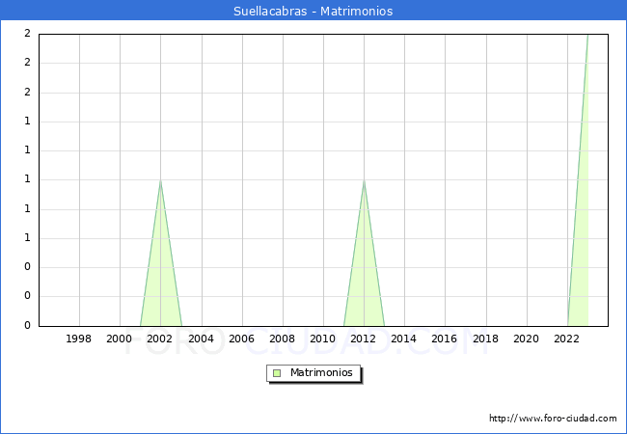Screen dimensions: 627x434
Task: Select the 1998 x-axis label
Action: click(x=79, y=339)
